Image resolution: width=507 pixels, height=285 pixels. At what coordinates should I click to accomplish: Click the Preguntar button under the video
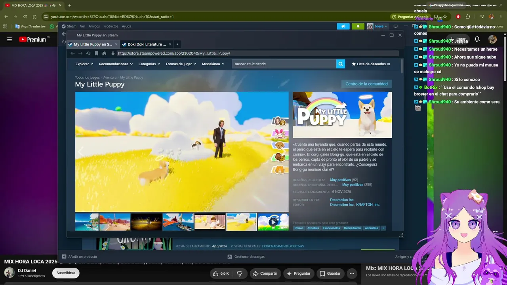(299, 274)
